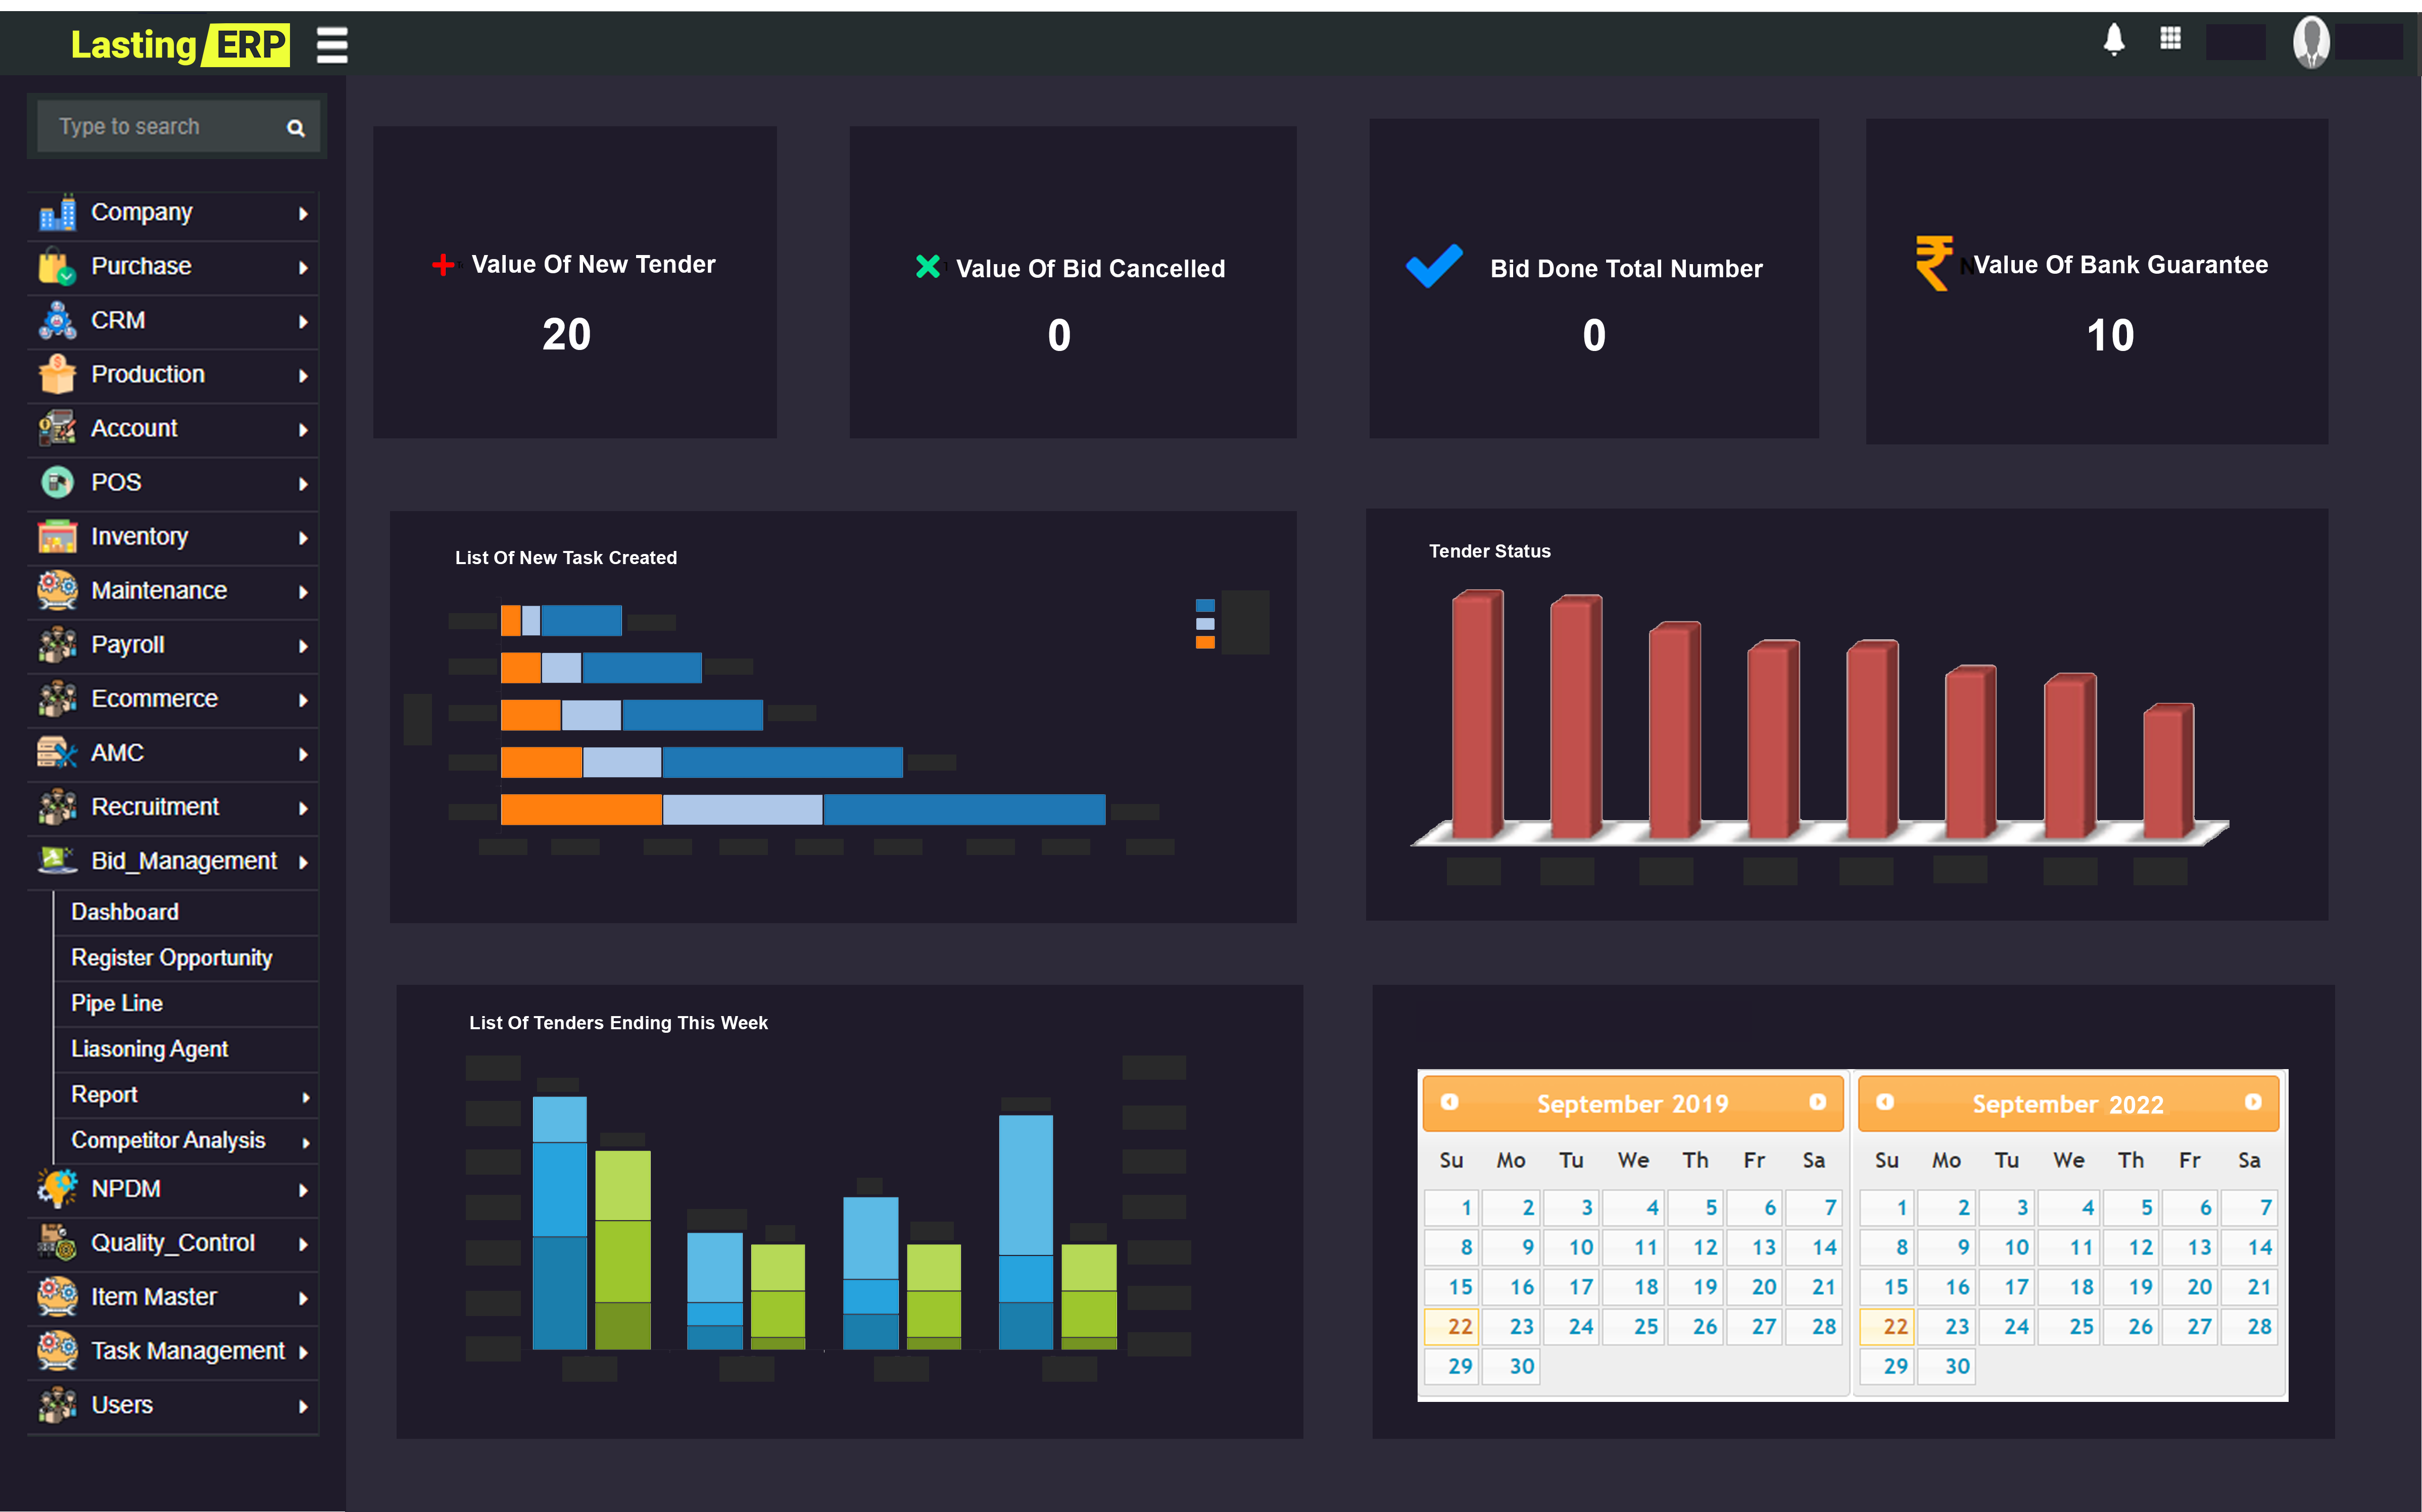
Task: Click the Purchase shopping bag icon
Action: click(57, 267)
